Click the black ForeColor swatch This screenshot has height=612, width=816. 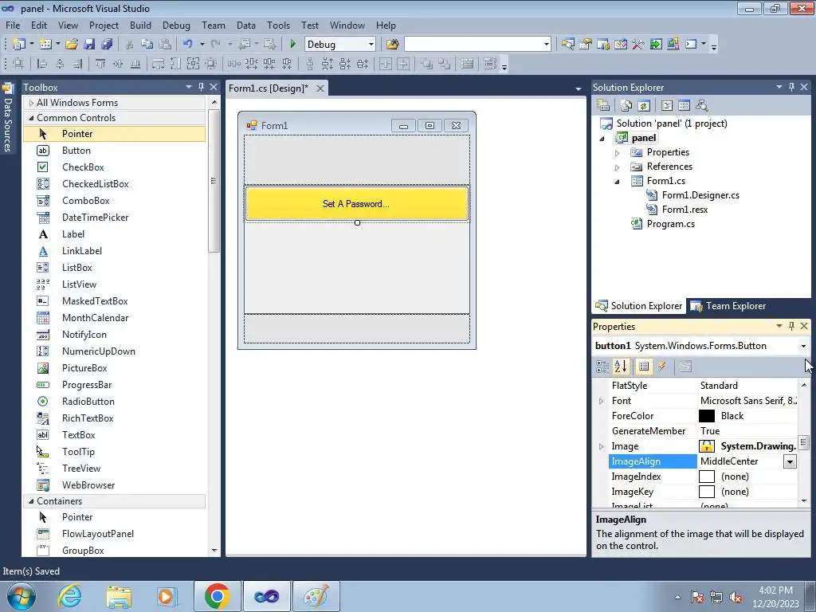coord(707,416)
